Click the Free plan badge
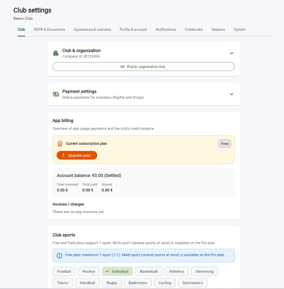 [x=225, y=144]
